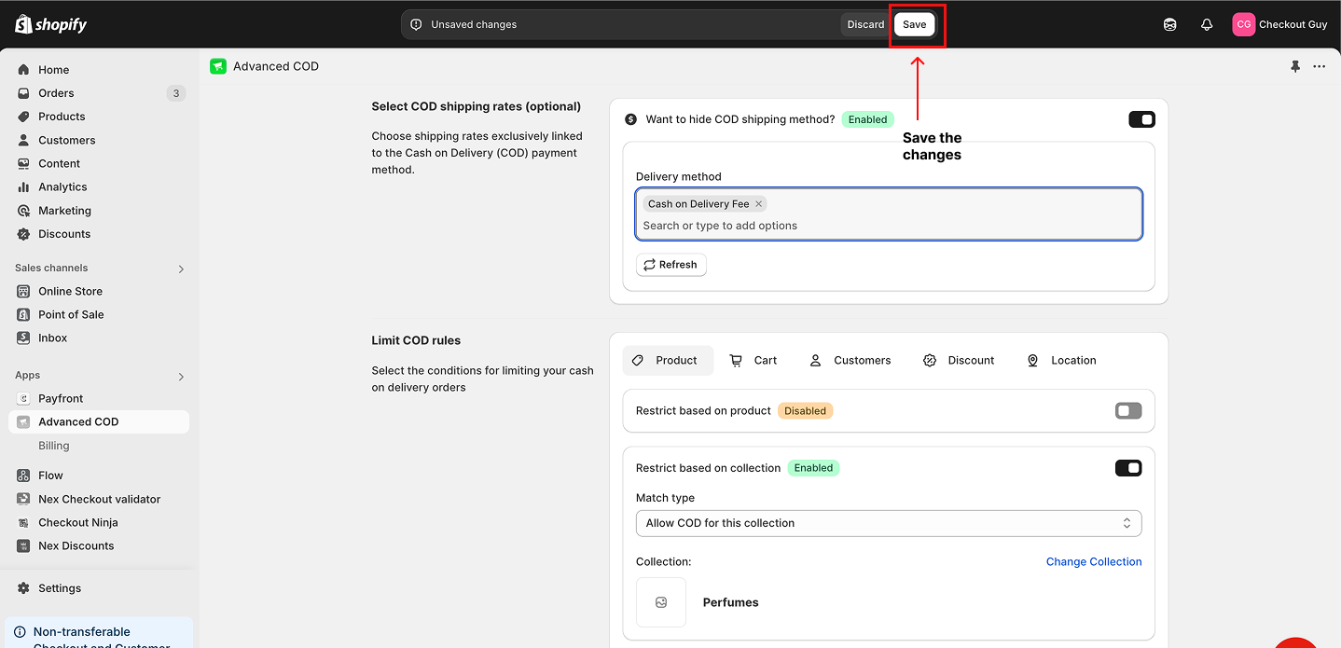This screenshot has width=1341, height=648.
Task: Open the Sidekick assistant icon in top bar
Action: click(x=1170, y=25)
